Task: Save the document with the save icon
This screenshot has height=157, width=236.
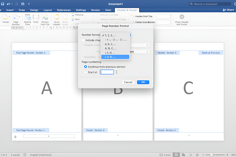Action: pos(3,4)
